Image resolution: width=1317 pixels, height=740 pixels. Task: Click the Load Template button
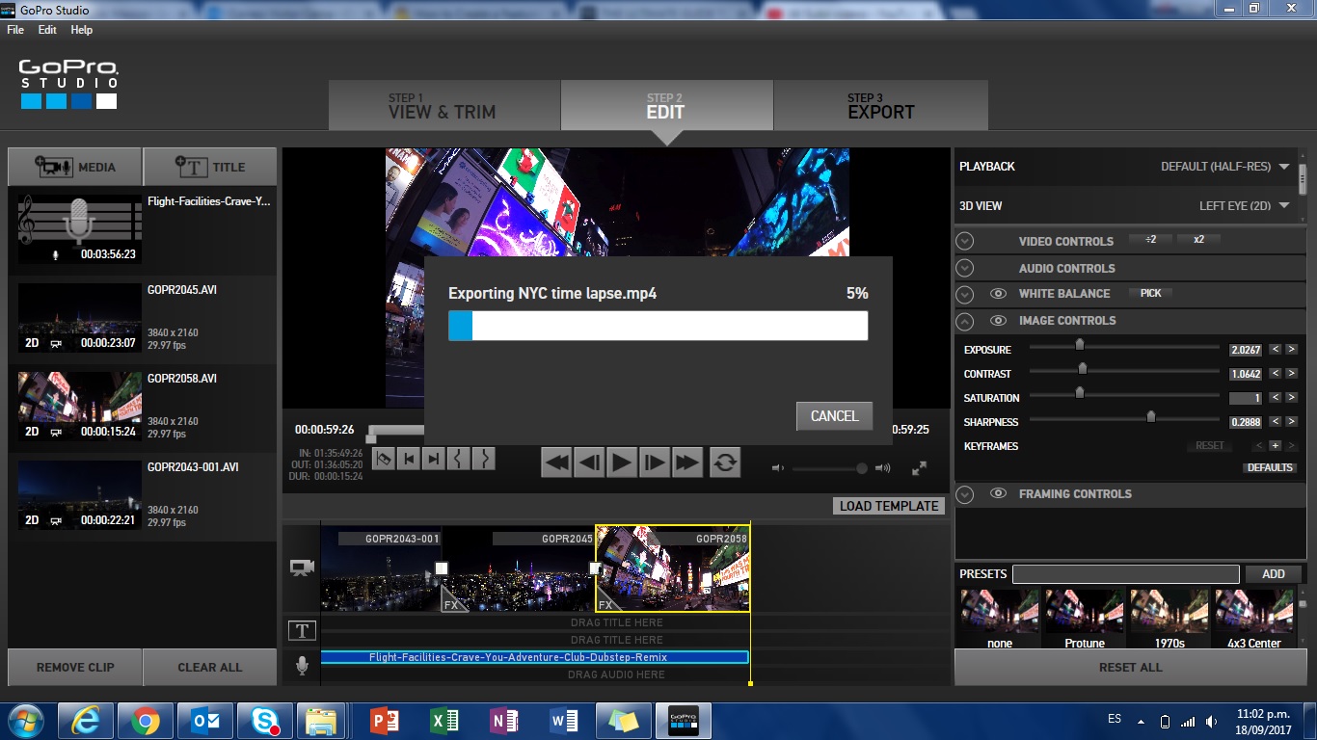pyautogui.click(x=889, y=506)
